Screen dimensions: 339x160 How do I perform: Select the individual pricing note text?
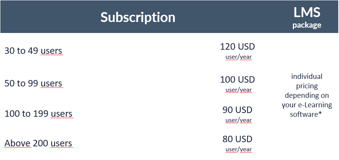coord(307,95)
